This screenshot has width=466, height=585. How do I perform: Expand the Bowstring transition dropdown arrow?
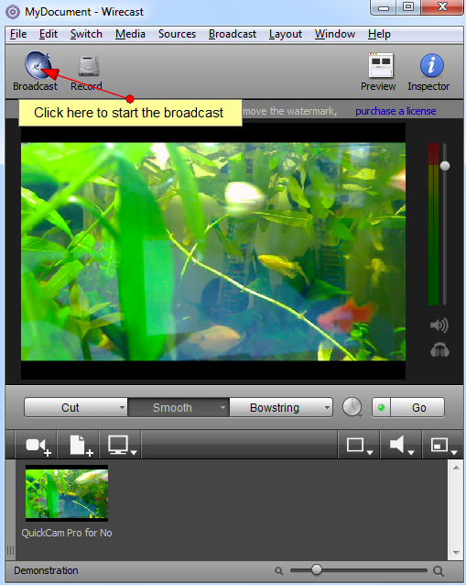pos(327,407)
